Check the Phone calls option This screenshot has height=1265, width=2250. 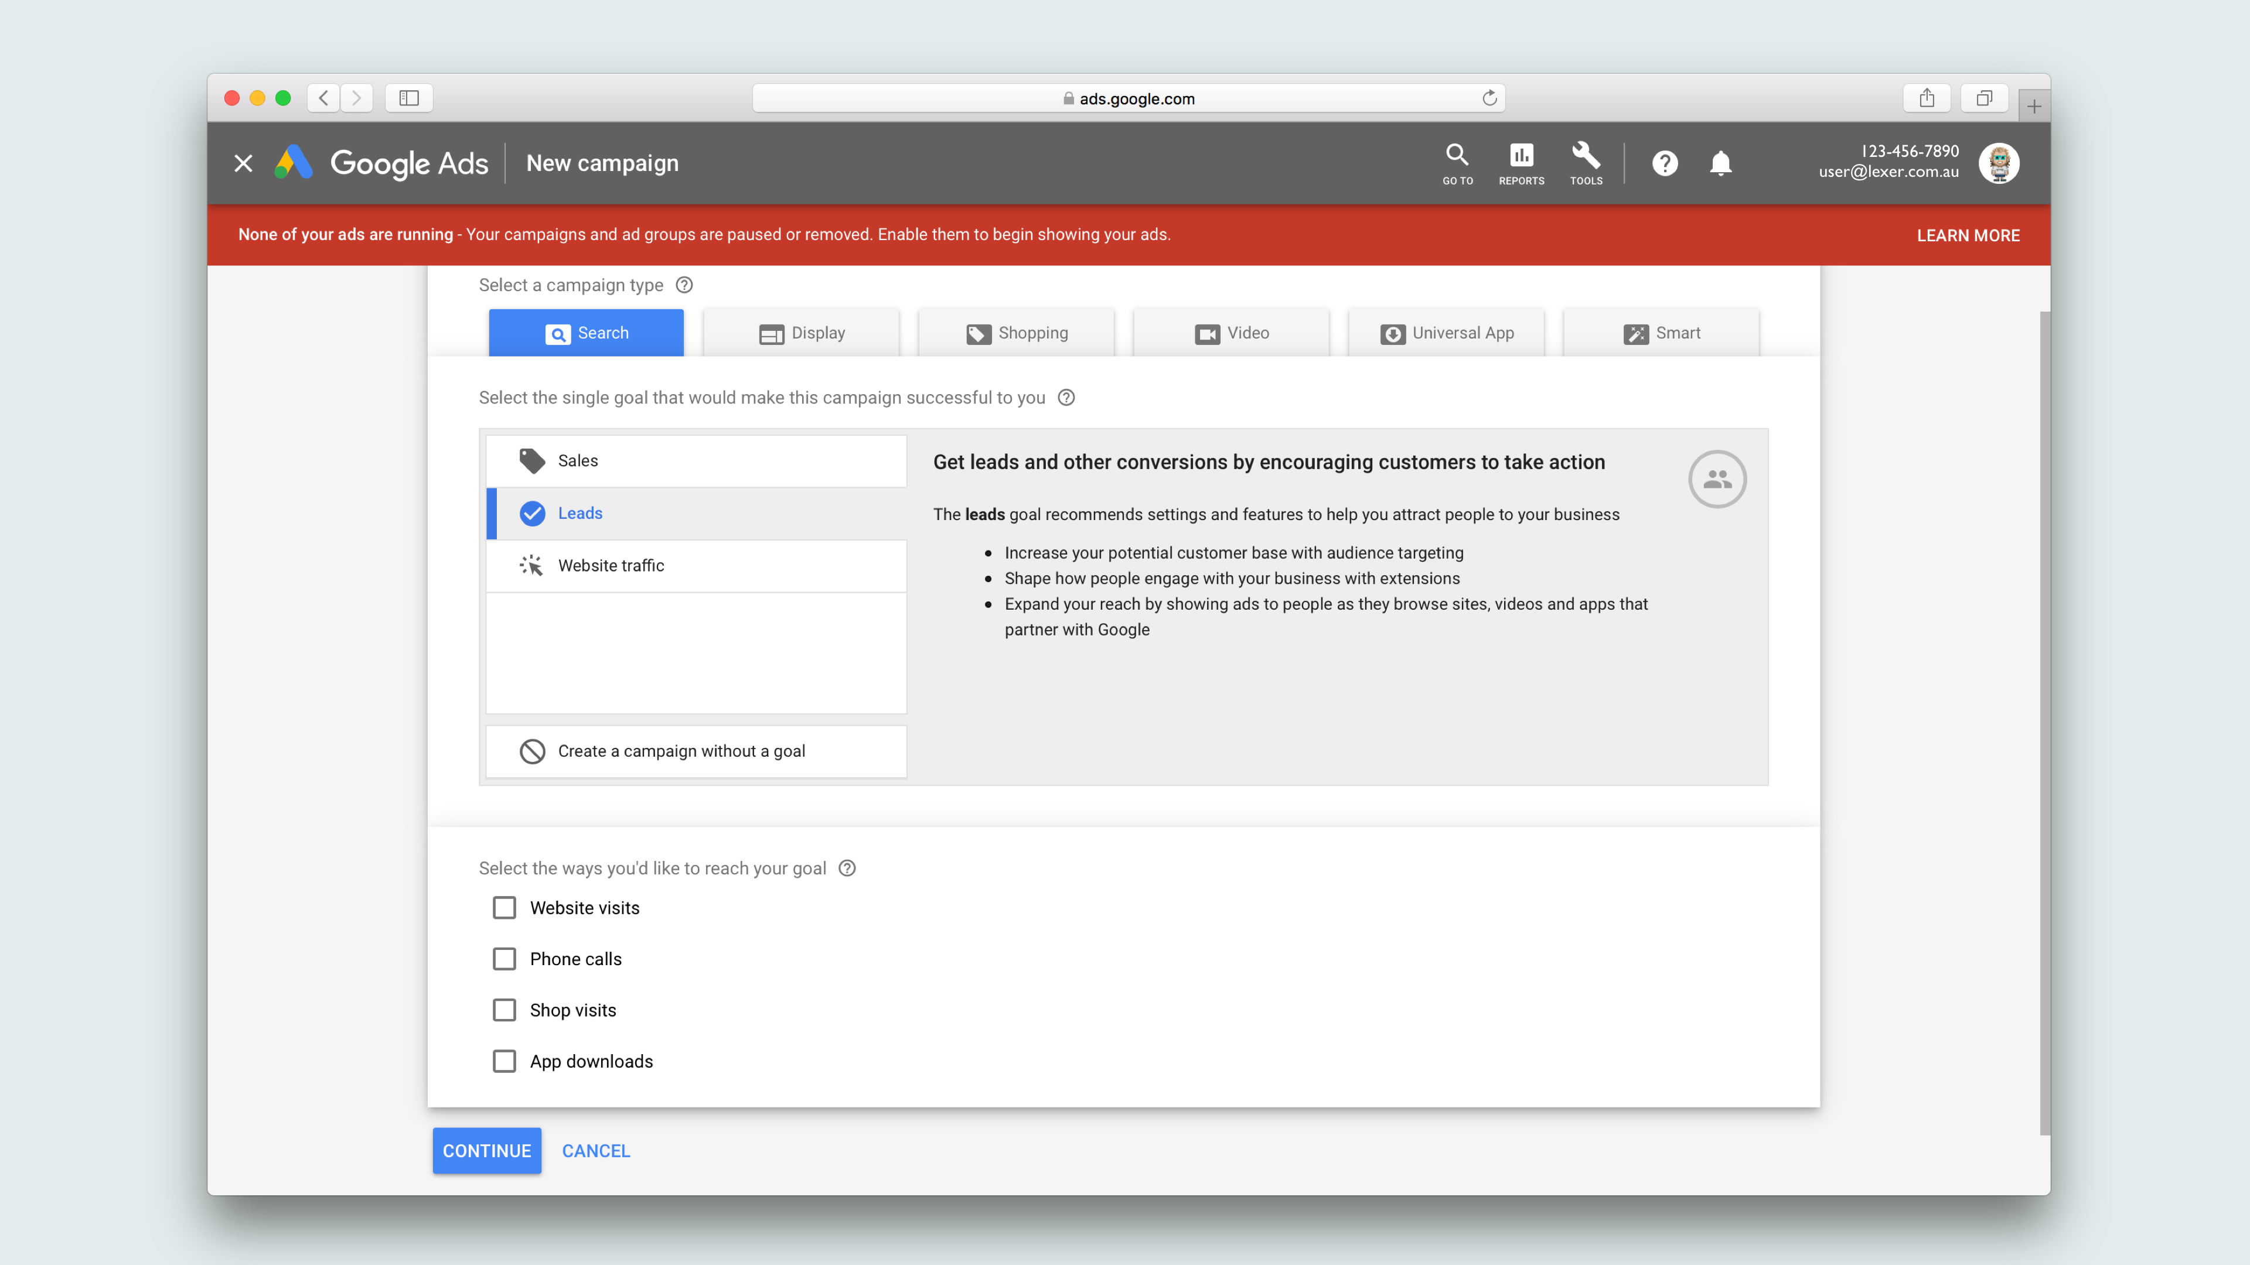504,959
